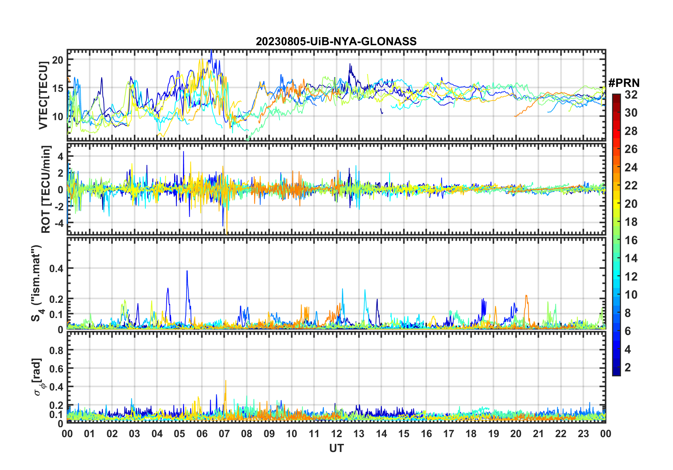
Task: Click ROT axis tick label -4
Action: click(58, 223)
